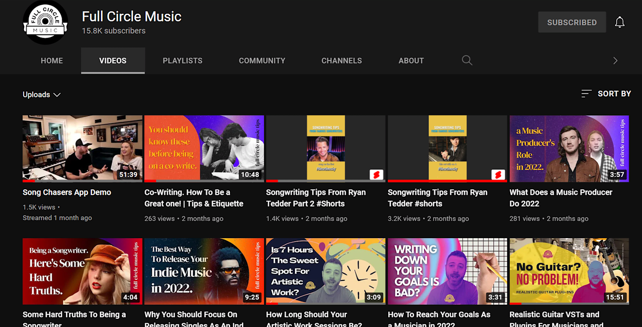Click '1.4K views • 2 months ago' text
This screenshot has height=327, width=642.
coord(306,218)
